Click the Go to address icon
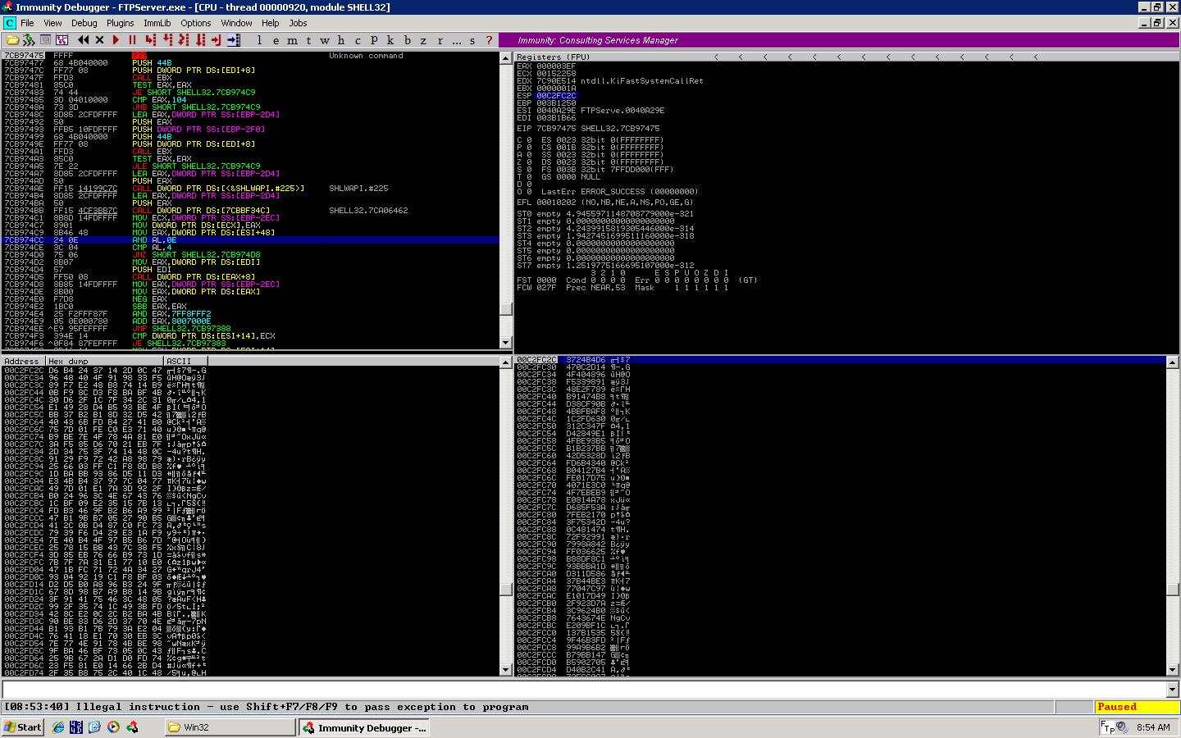 click(234, 40)
